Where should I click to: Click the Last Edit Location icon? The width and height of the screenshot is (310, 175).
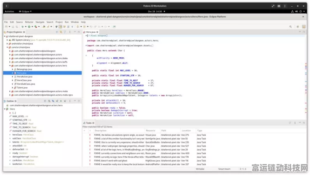point(91,27)
